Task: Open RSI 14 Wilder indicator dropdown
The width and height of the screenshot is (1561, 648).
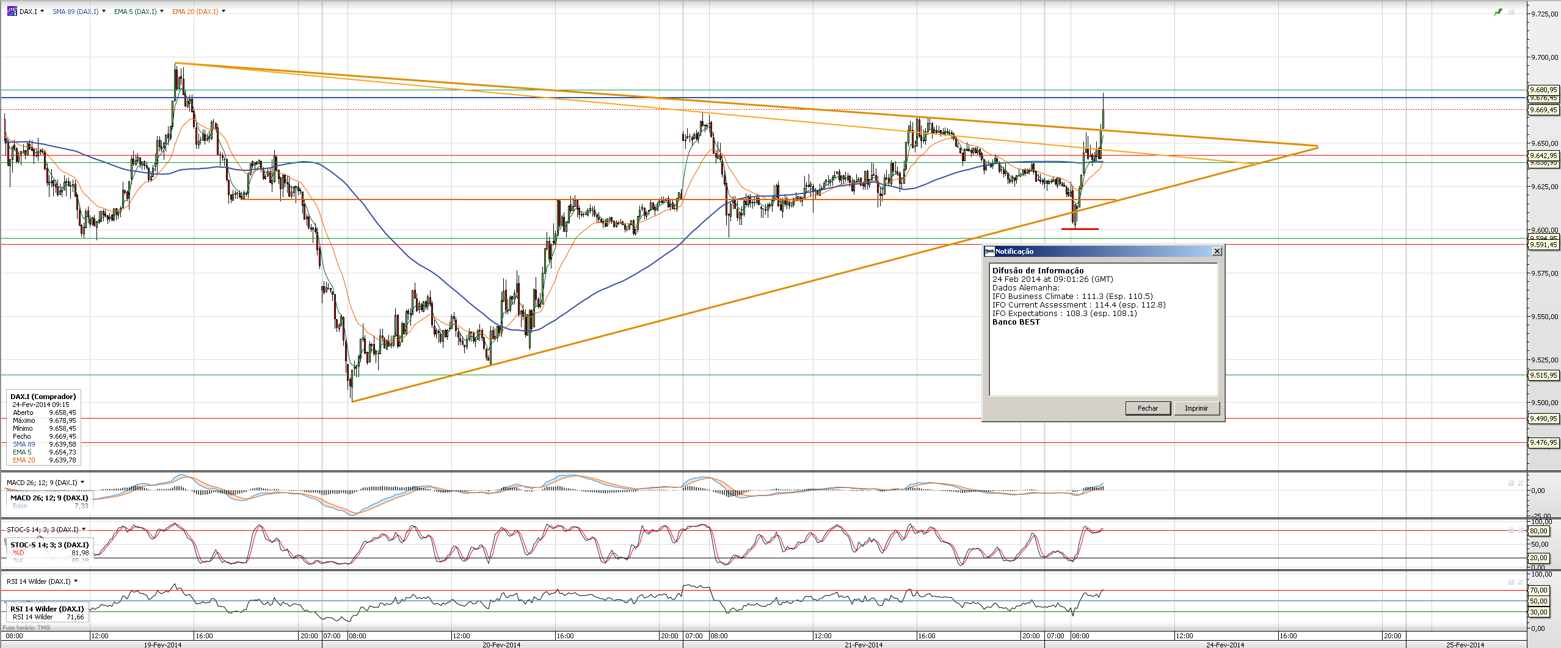Action: 76,581
